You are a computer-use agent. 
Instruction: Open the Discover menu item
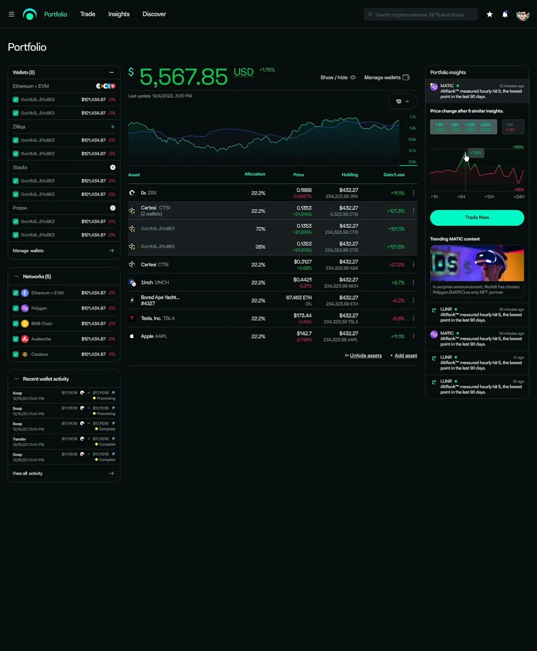click(154, 14)
